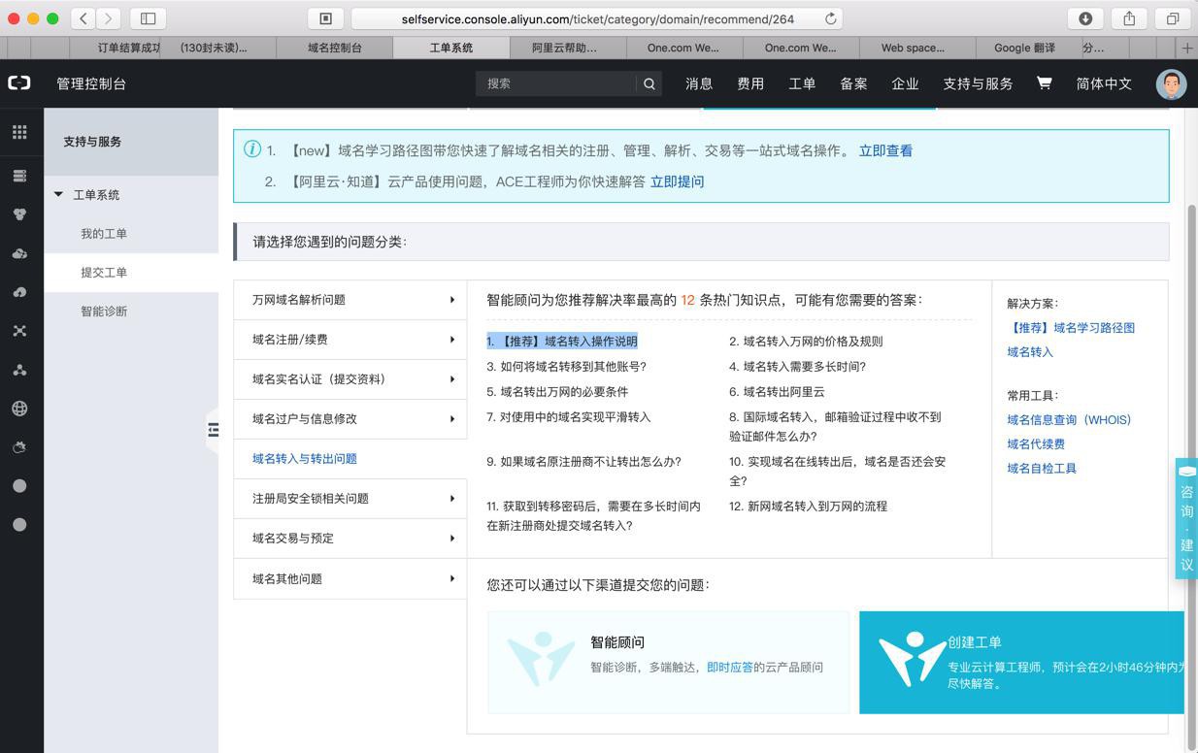Open the 企业 menu
Screen dimensions: 1198x753
point(905,83)
